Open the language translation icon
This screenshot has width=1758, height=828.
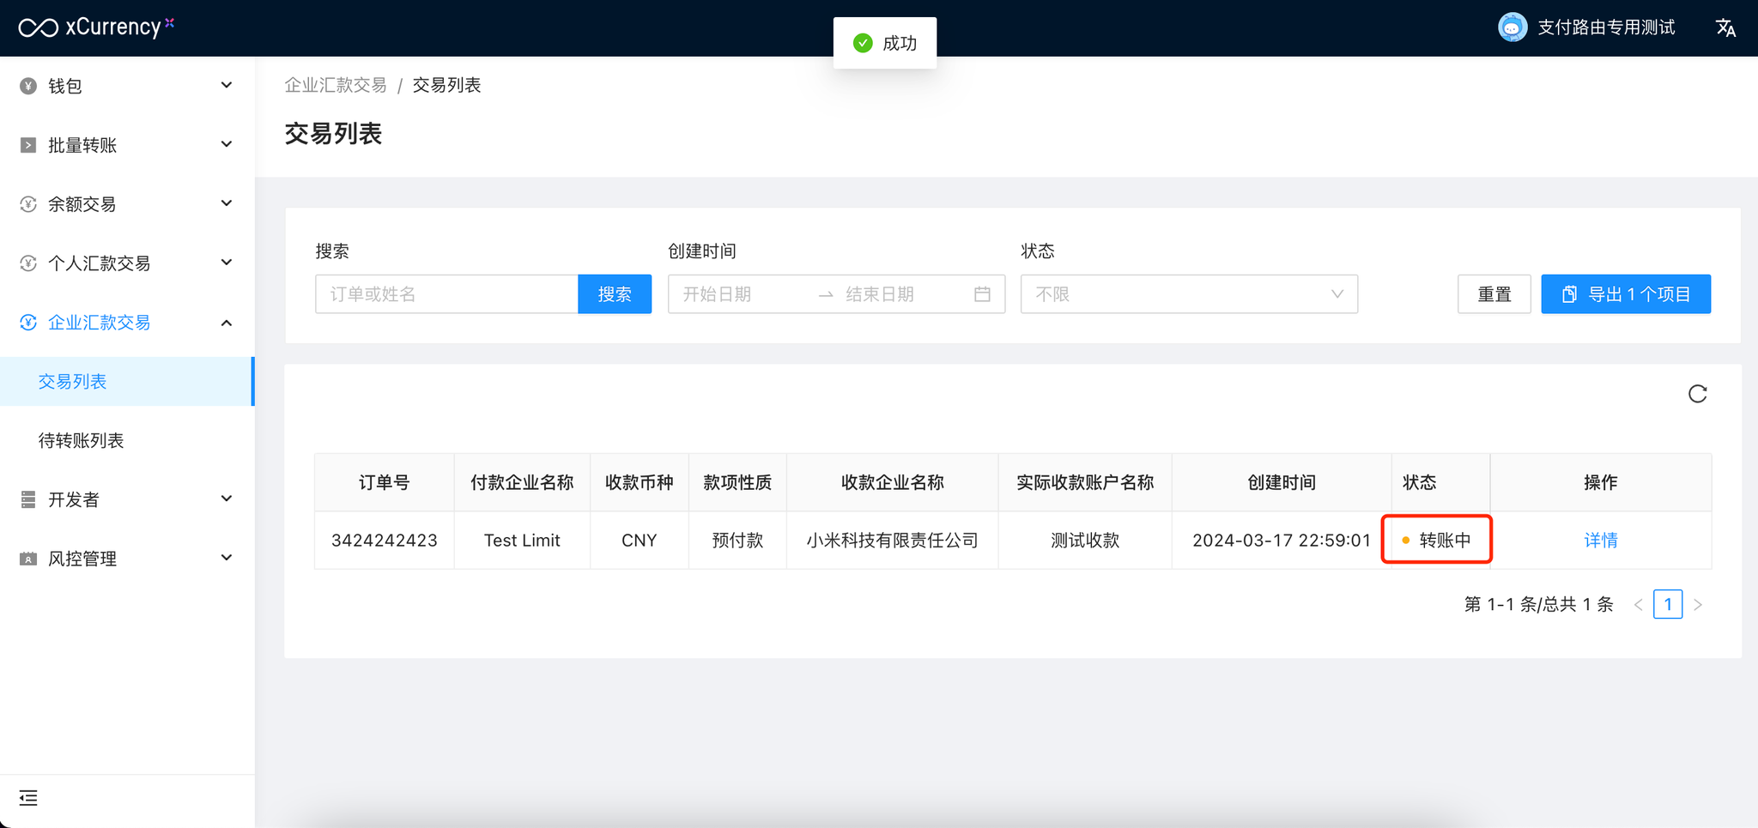(1725, 28)
